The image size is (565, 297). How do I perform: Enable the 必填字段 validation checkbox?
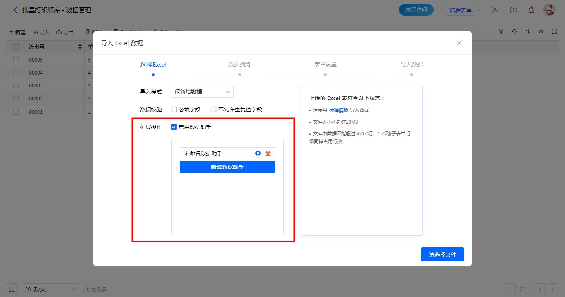pyautogui.click(x=174, y=109)
